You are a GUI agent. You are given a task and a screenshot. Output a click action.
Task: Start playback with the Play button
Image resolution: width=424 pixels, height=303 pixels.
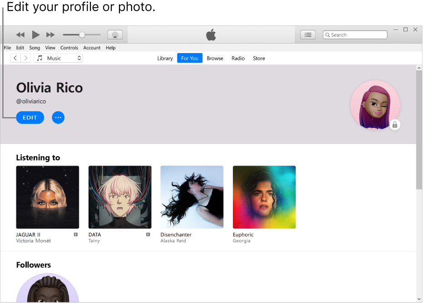(x=36, y=35)
